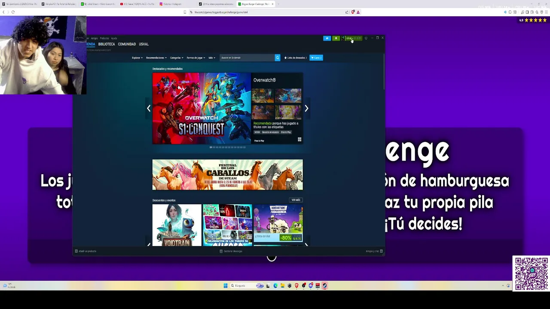Expand the Explorar dropdown
The width and height of the screenshot is (550, 309).
coord(137,58)
